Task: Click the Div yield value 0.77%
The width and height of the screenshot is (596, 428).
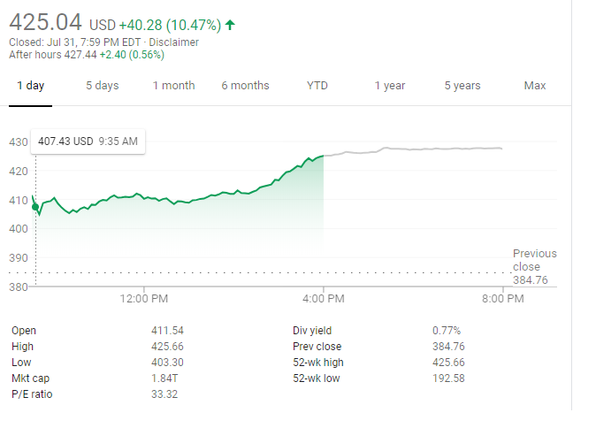Action: pyautogui.click(x=447, y=331)
